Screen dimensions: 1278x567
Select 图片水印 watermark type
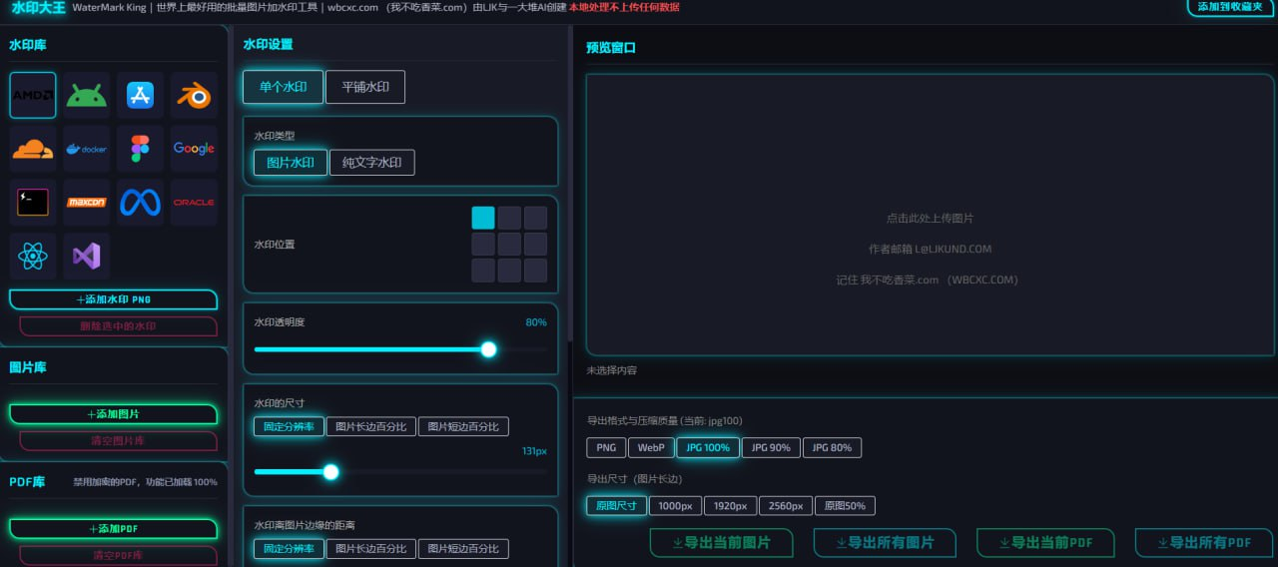coord(291,163)
